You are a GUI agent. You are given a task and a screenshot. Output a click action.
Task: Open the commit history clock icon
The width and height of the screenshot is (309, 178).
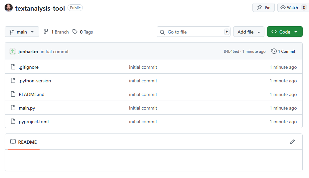274,51
